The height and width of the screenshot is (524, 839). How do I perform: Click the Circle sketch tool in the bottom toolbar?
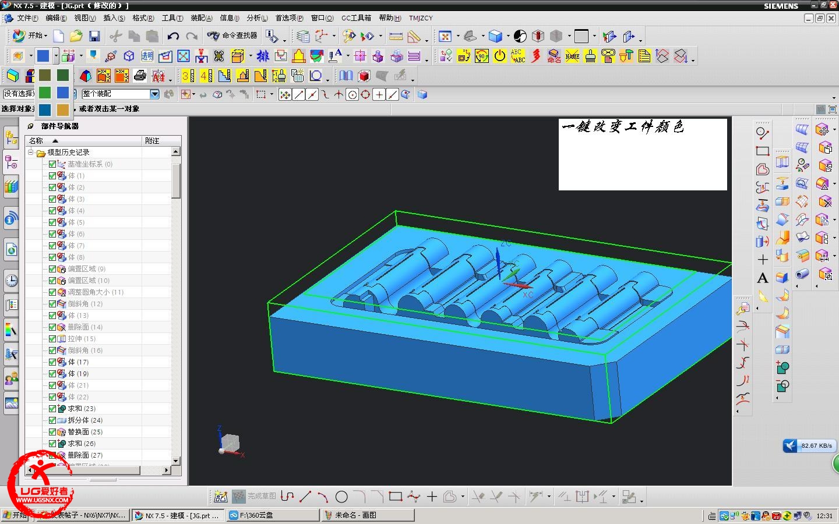(x=341, y=497)
